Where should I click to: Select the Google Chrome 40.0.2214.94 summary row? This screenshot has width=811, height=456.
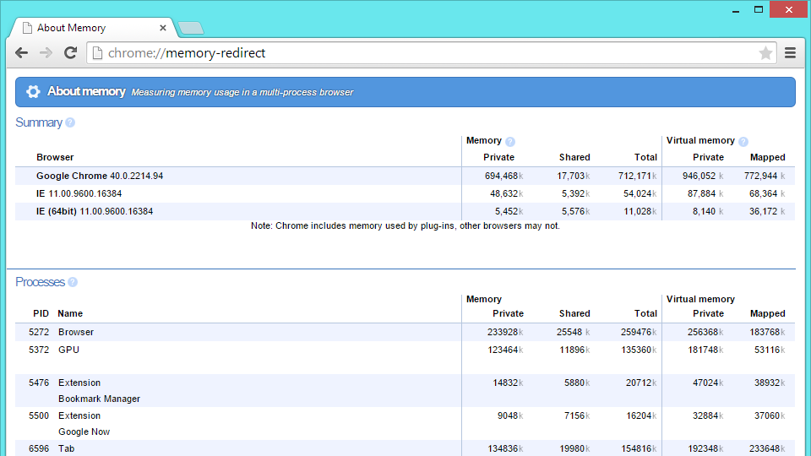point(100,176)
